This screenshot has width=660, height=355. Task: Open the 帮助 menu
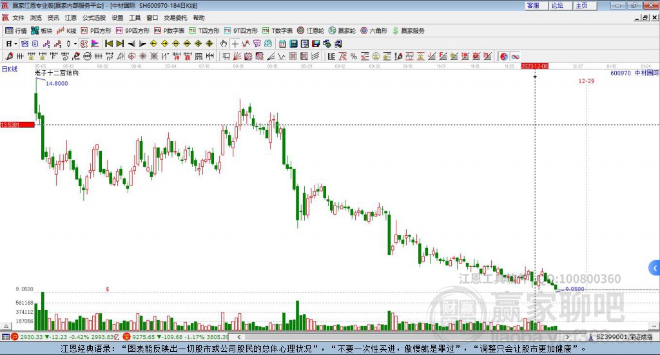click(x=199, y=17)
